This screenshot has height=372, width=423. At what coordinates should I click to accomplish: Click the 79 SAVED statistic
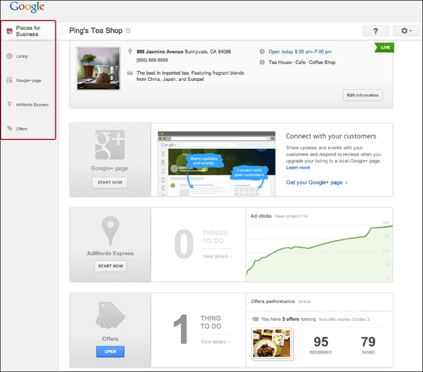[368, 345]
